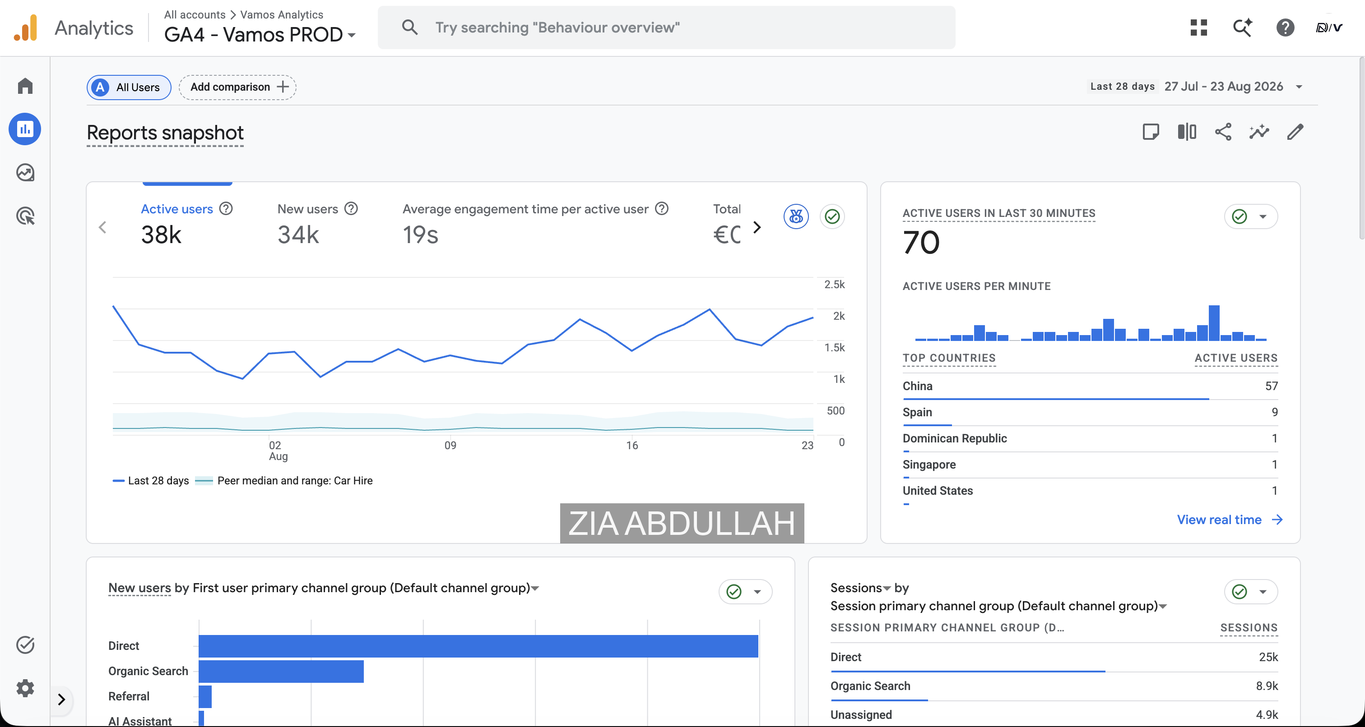Expand the left navigation panel
The width and height of the screenshot is (1365, 727).
click(x=61, y=699)
